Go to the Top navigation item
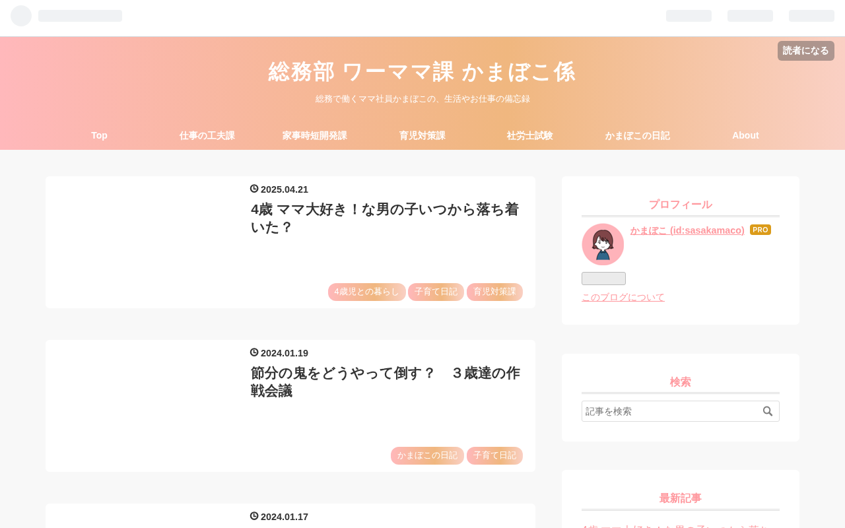 pos(100,135)
